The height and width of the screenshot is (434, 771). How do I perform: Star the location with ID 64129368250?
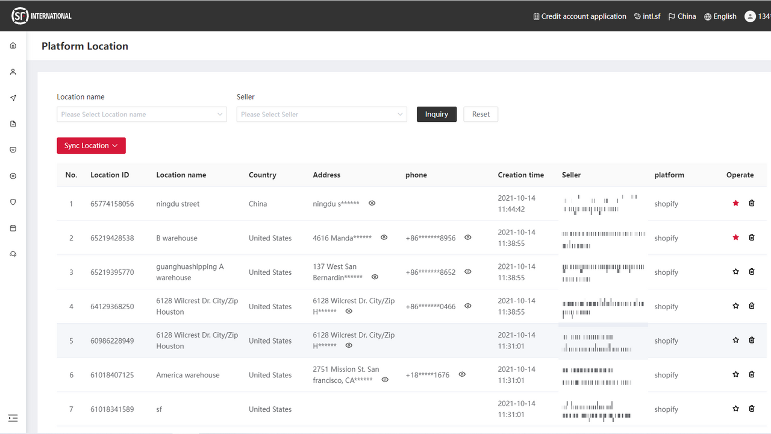[735, 306]
